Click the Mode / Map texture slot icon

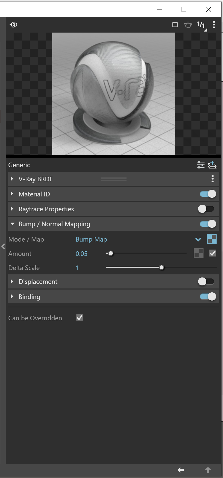pyautogui.click(x=212, y=239)
